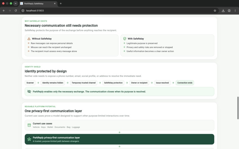Open the browser three-dot menu

235,11
